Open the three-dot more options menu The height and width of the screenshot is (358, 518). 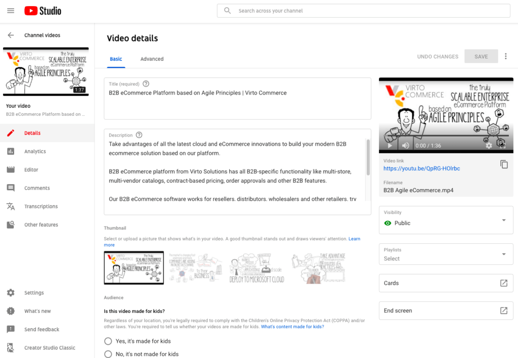[x=505, y=57]
